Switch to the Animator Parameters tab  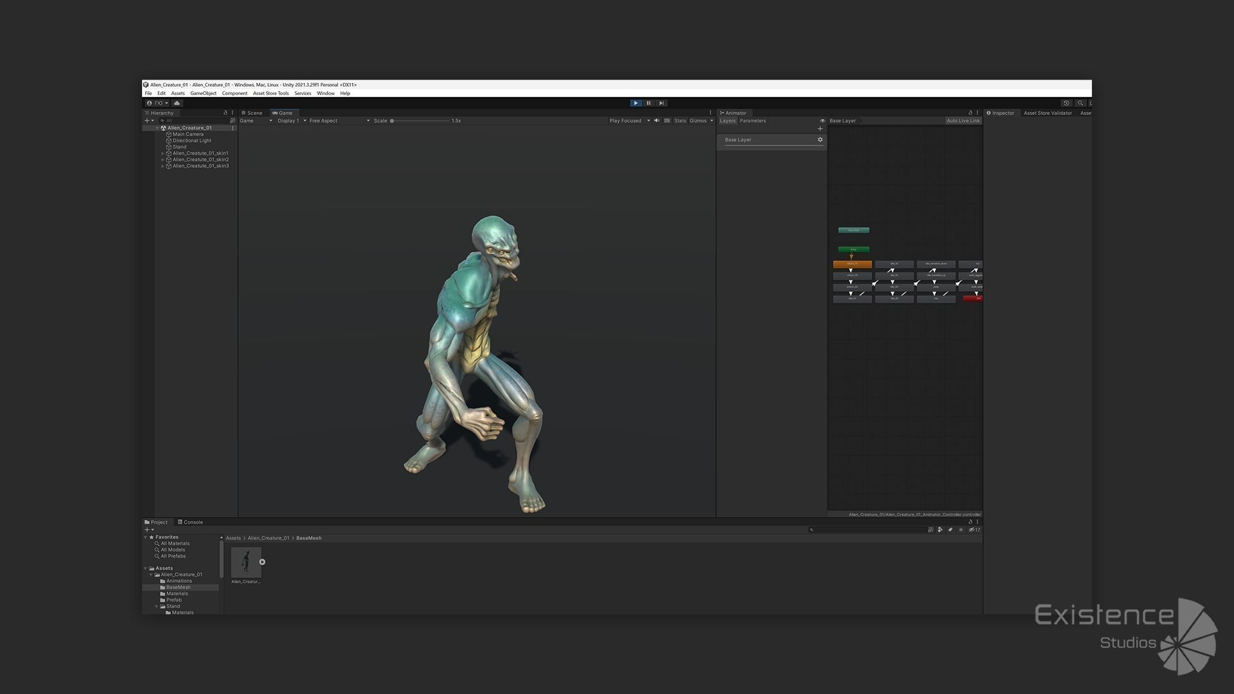(753, 121)
